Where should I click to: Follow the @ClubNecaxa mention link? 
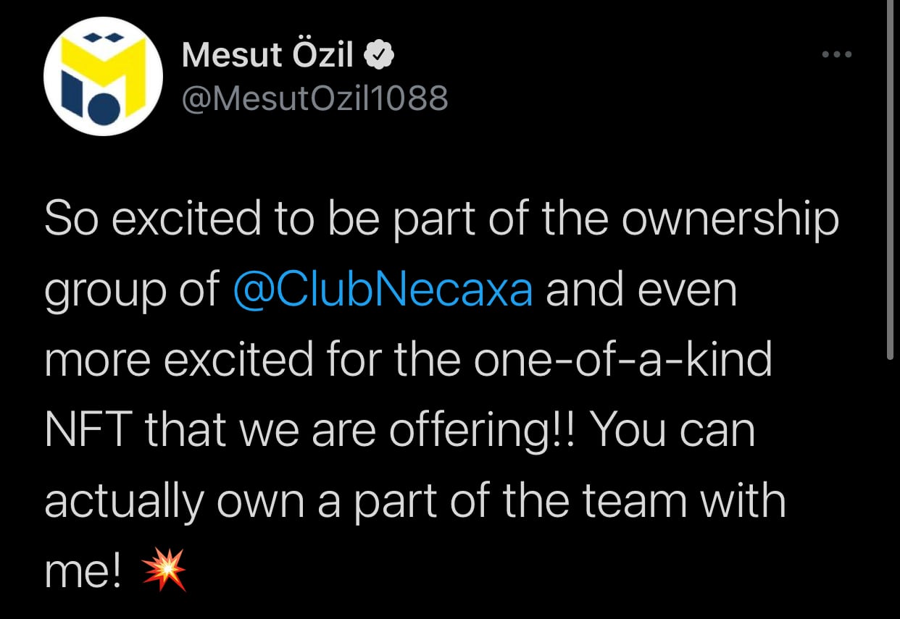tap(383, 290)
